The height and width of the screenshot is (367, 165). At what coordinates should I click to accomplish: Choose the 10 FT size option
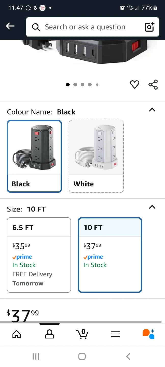(x=110, y=255)
